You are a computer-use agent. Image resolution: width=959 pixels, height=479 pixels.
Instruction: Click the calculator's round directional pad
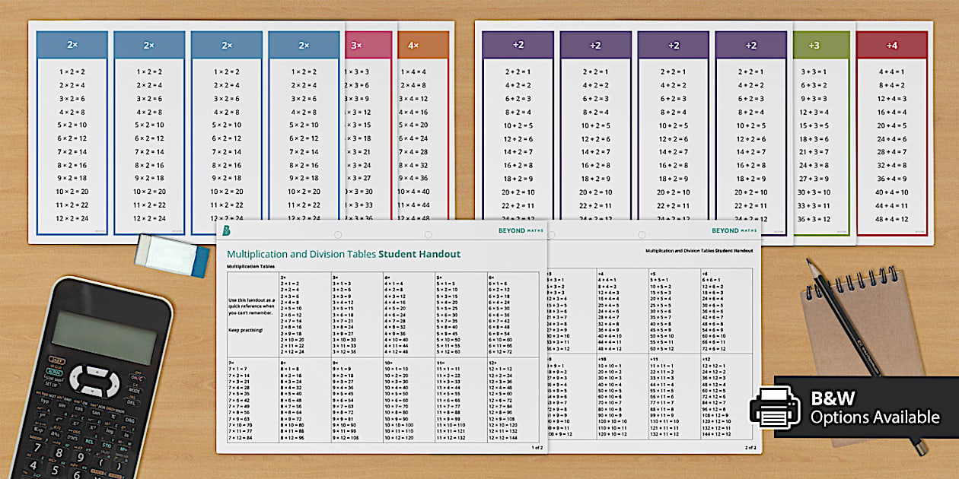coord(96,380)
